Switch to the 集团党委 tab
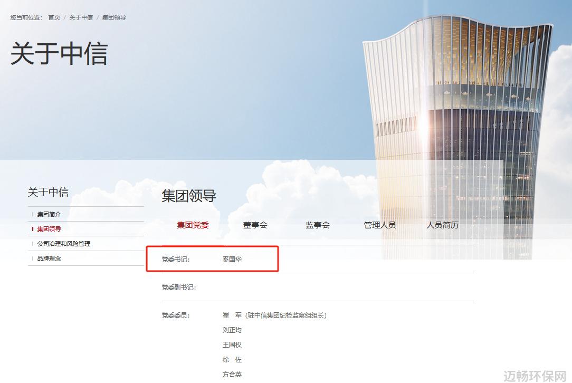572x383 pixels. [193, 225]
